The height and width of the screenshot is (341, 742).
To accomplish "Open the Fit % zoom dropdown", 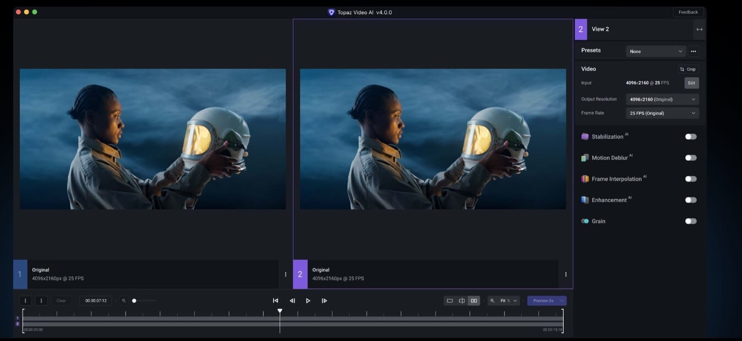I will click(x=508, y=301).
